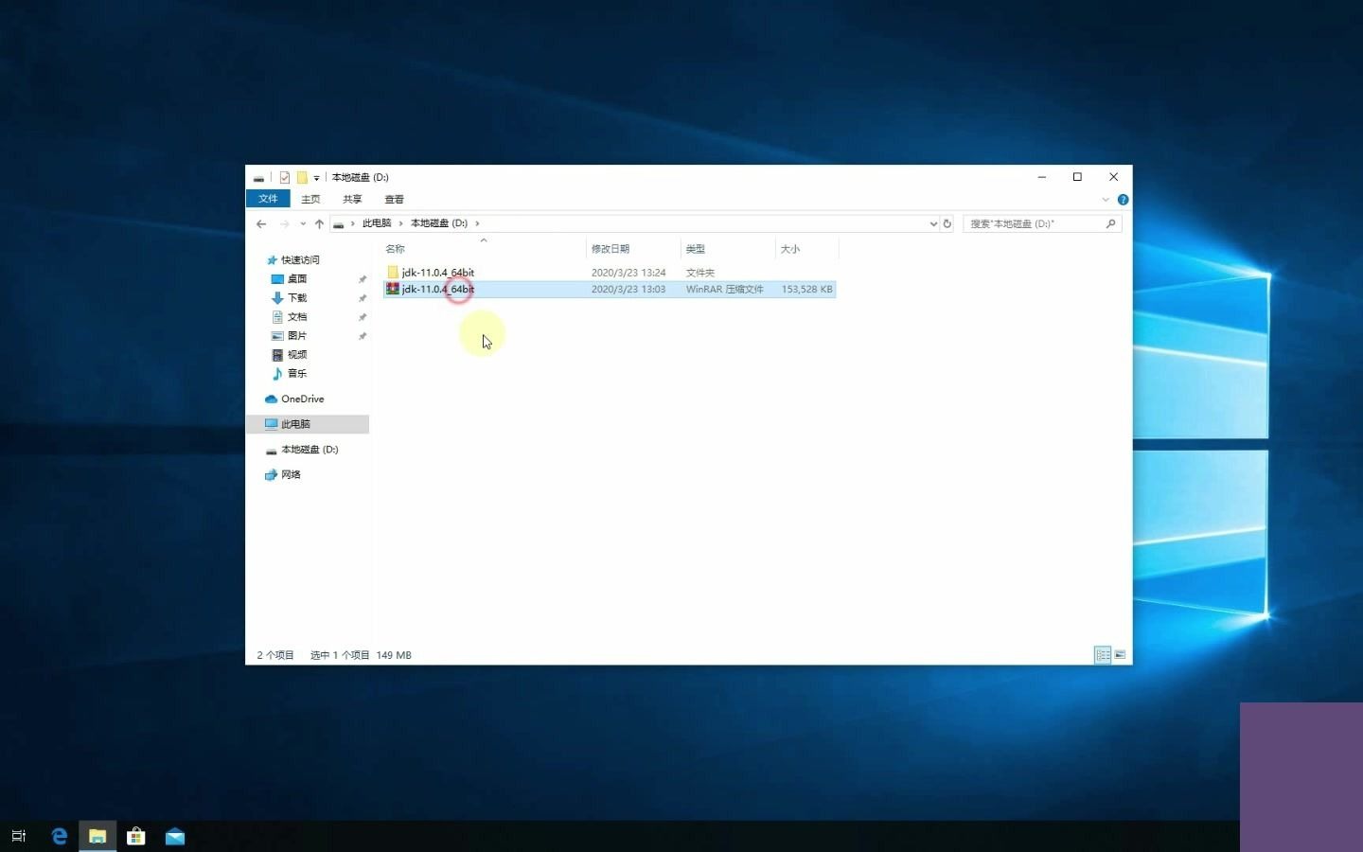The width and height of the screenshot is (1363, 852).
Task: Sort by the 名称 column header
Action: tap(484, 249)
